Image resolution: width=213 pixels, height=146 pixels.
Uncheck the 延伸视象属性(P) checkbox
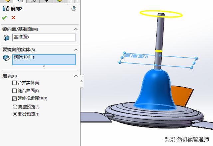[x=14, y=99]
